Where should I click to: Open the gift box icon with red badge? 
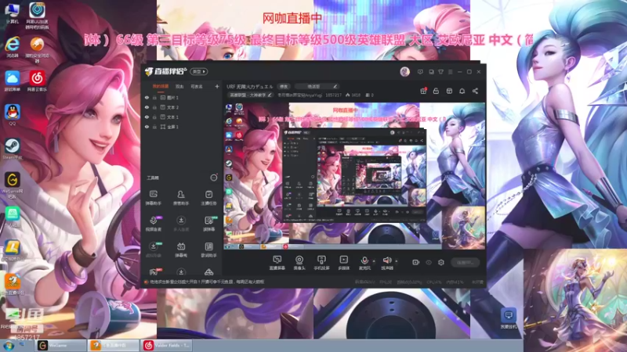coord(423,91)
